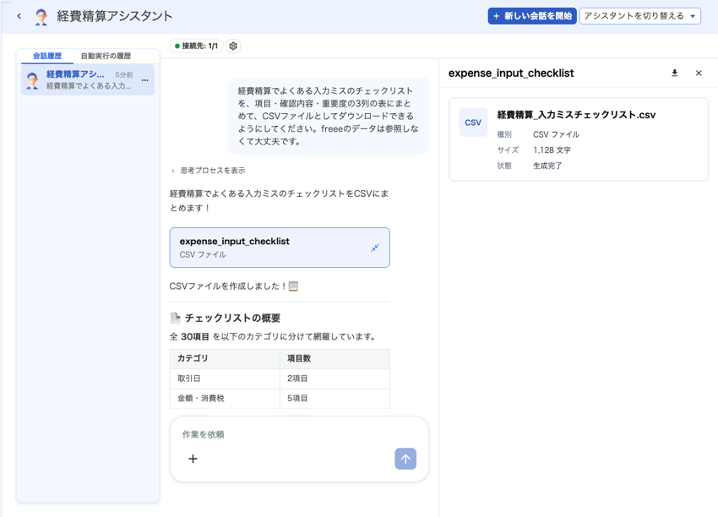The image size is (718, 517).
Task: Open connection settings gear icon
Action: tap(233, 46)
